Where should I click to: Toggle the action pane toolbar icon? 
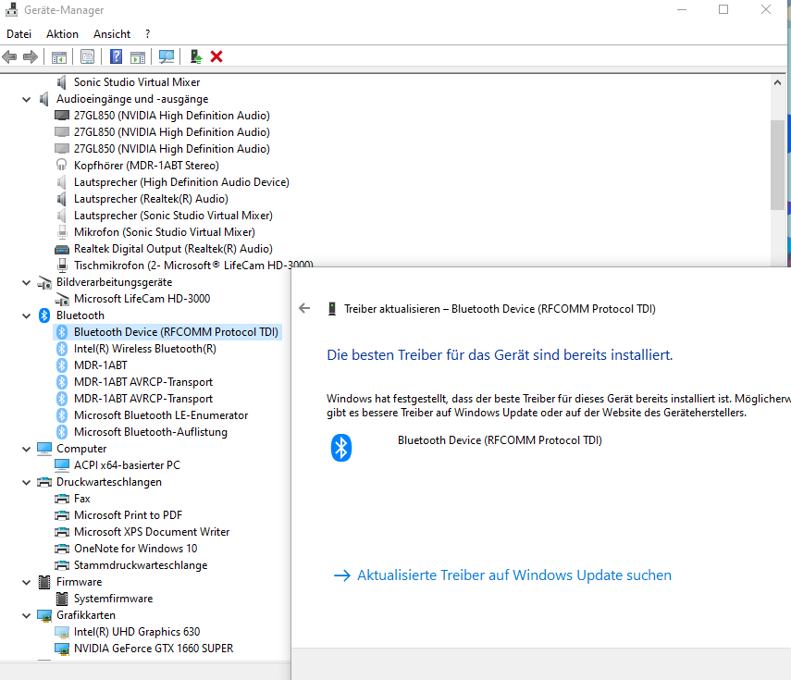[x=138, y=57]
